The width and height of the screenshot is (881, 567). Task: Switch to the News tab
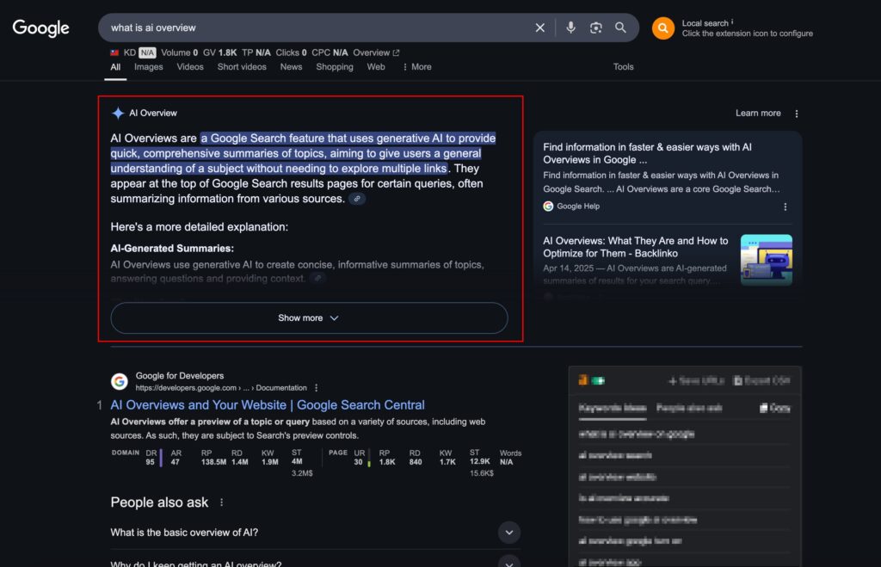pyautogui.click(x=291, y=67)
